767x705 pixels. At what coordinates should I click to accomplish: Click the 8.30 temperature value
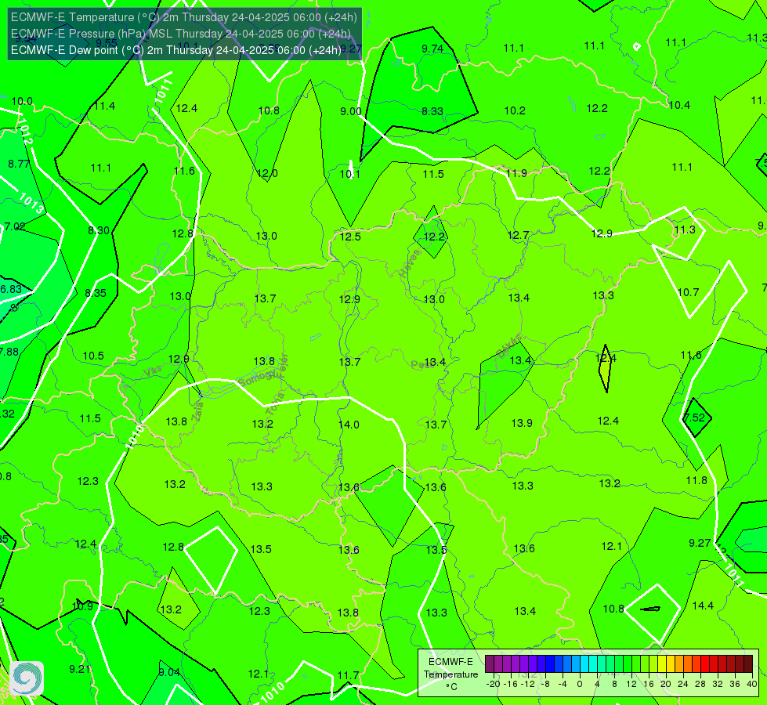[98, 230]
